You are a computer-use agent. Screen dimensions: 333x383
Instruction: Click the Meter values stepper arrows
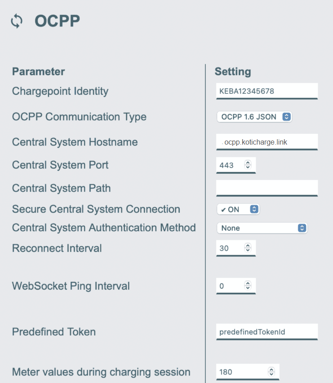point(271,372)
